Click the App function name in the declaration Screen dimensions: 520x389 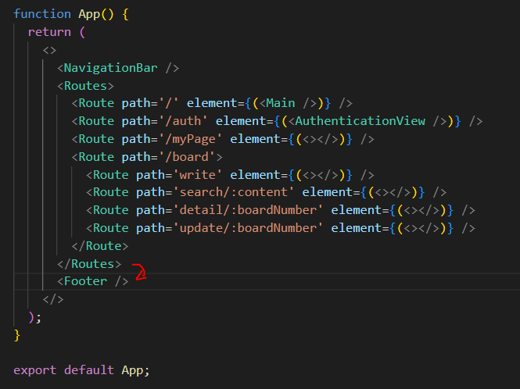point(89,14)
